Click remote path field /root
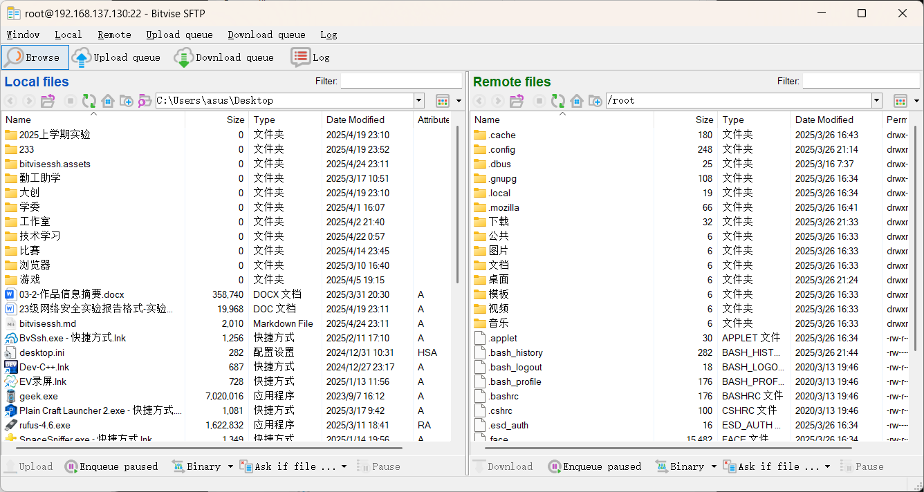The image size is (924, 492). pyautogui.click(x=739, y=101)
